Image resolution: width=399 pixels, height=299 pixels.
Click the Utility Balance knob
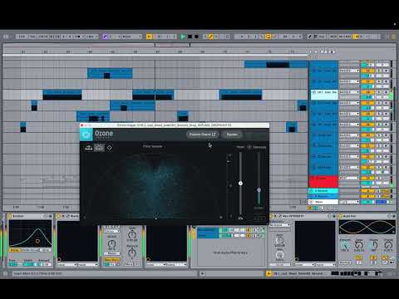pos(132,252)
